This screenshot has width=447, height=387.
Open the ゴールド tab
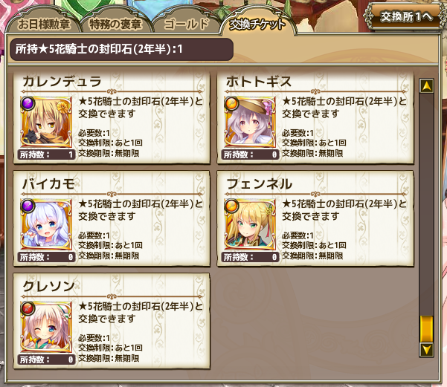(187, 24)
